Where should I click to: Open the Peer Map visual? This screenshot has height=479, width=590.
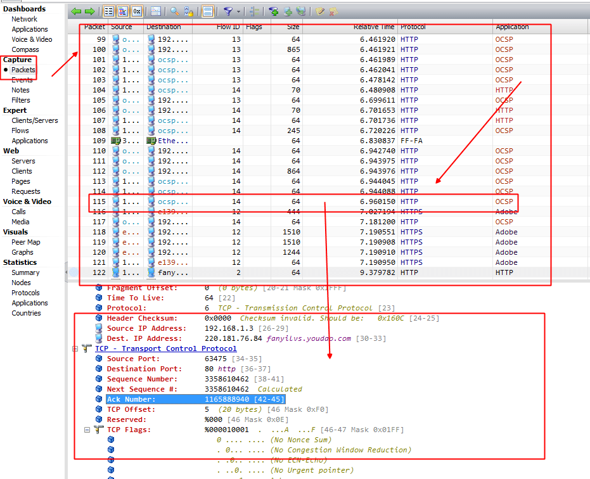pyautogui.click(x=25, y=242)
